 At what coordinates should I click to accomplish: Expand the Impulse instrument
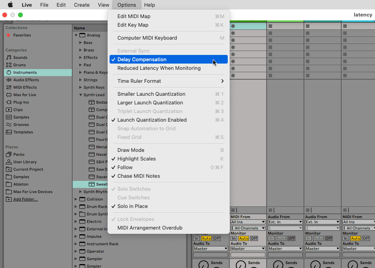(75, 237)
